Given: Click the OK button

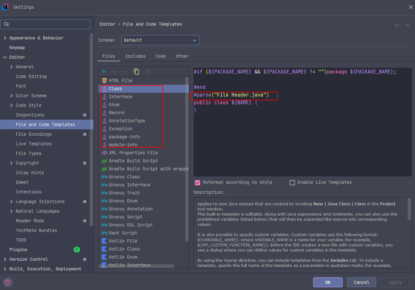Looking at the screenshot, I should [328, 282].
